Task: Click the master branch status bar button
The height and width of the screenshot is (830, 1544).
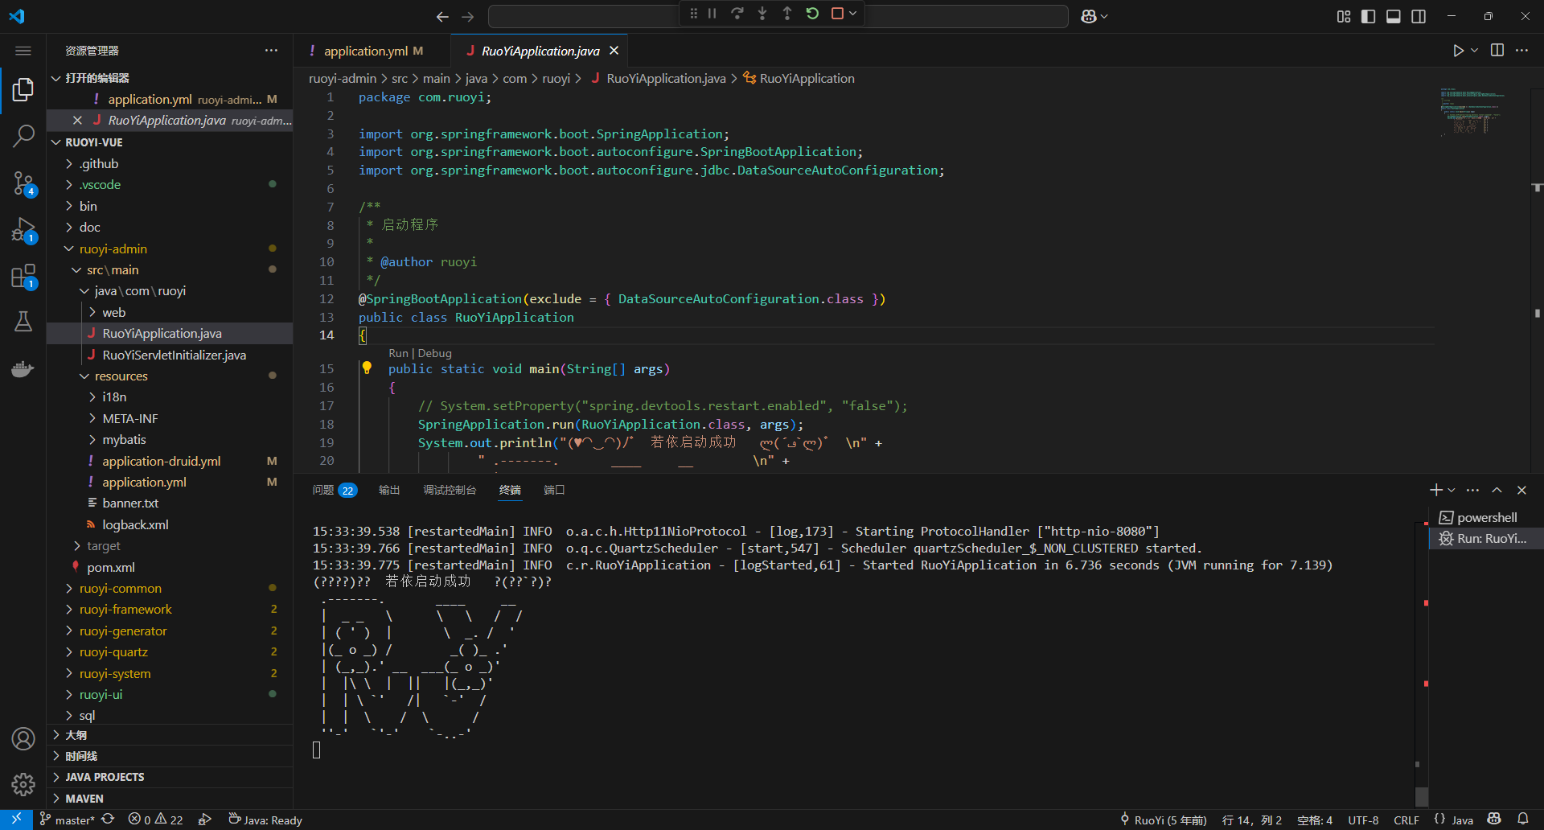Action: click(68, 820)
